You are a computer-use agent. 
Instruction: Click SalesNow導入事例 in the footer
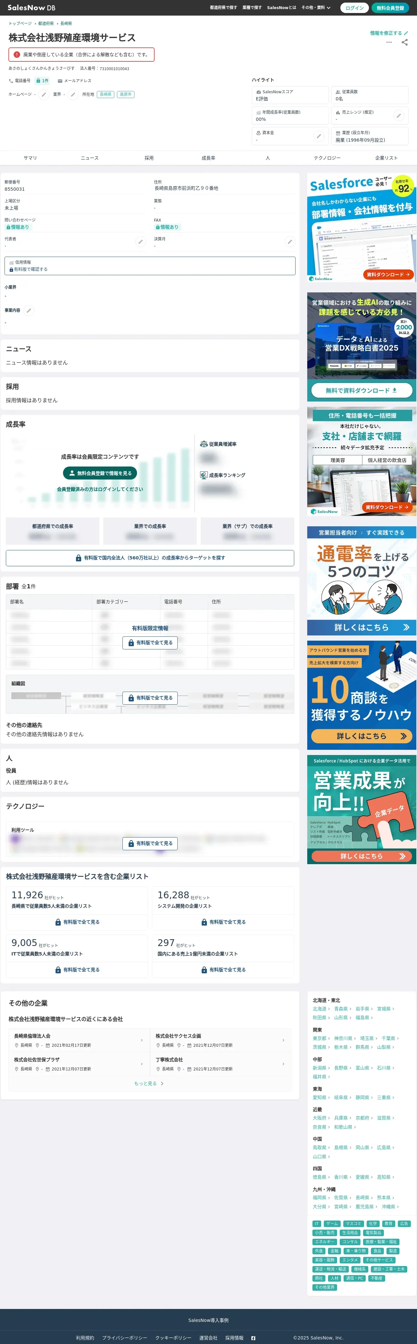pyautogui.click(x=208, y=1321)
